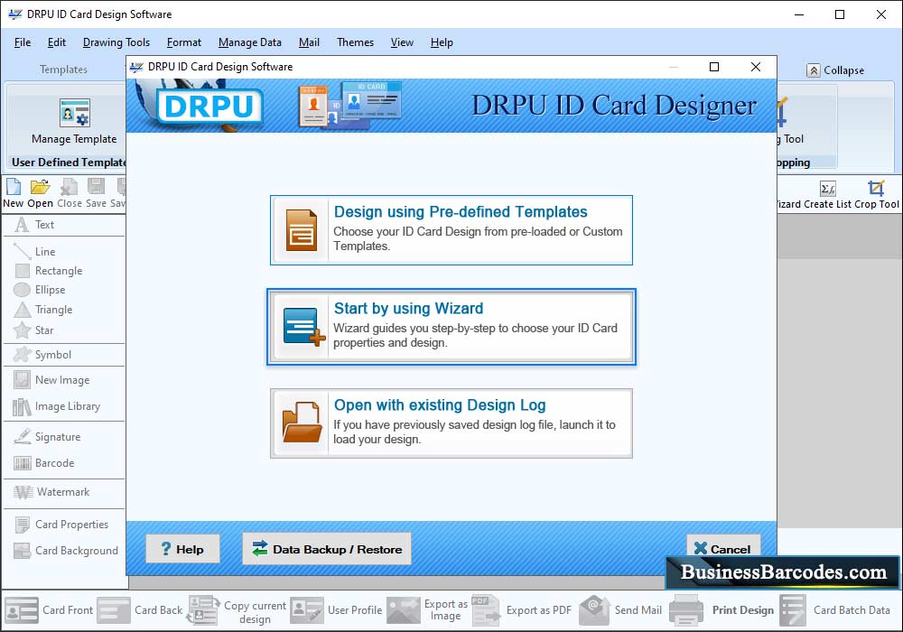This screenshot has height=632, width=903.
Task: Open the Help menu in menu bar
Action: click(442, 42)
